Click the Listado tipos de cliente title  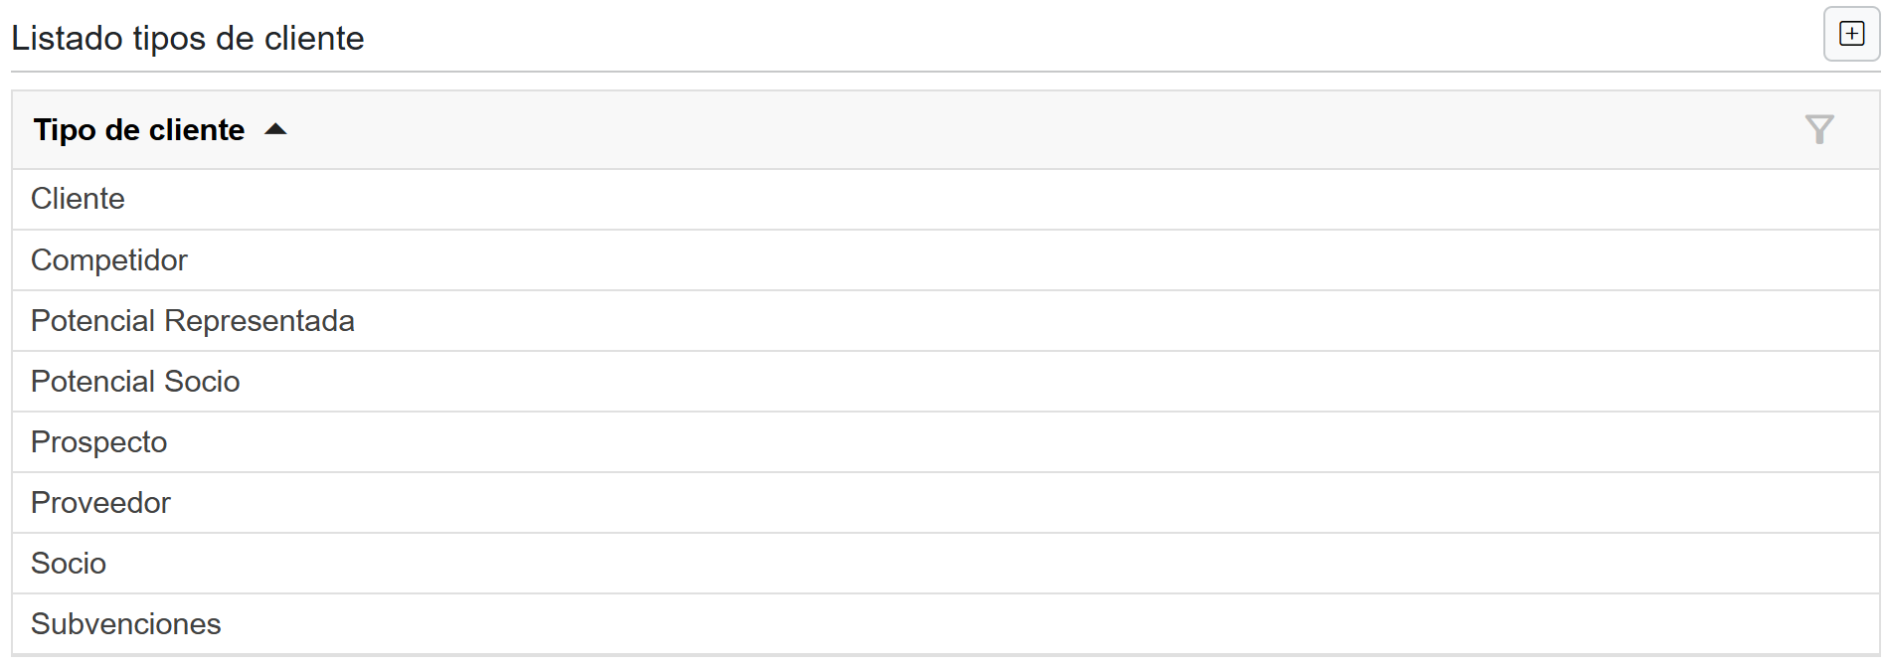click(188, 38)
